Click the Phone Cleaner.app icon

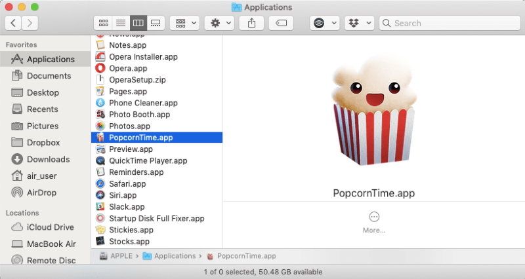coord(100,103)
